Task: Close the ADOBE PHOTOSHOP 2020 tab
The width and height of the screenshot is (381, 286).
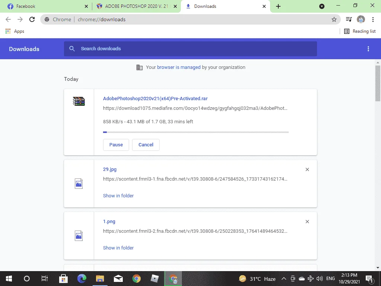Action: [x=175, y=6]
